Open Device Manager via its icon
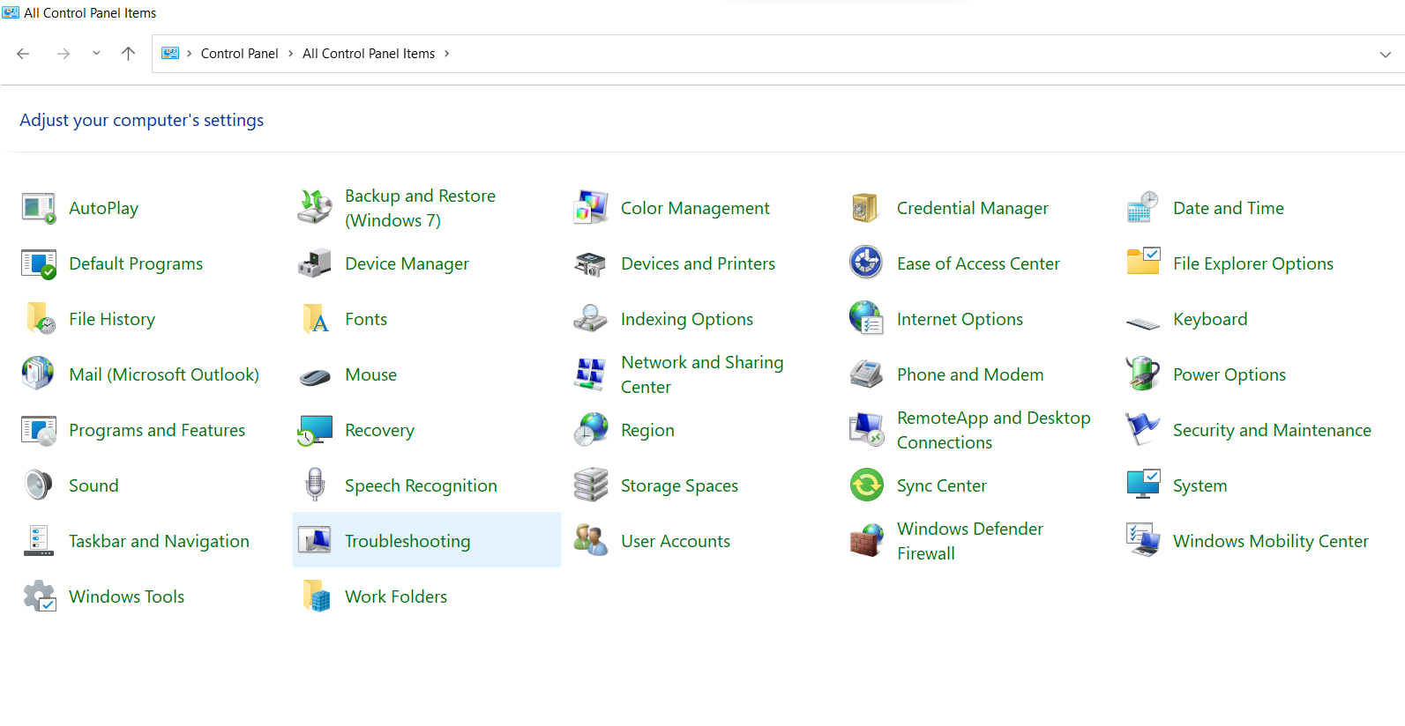The width and height of the screenshot is (1405, 726). pyautogui.click(x=315, y=264)
